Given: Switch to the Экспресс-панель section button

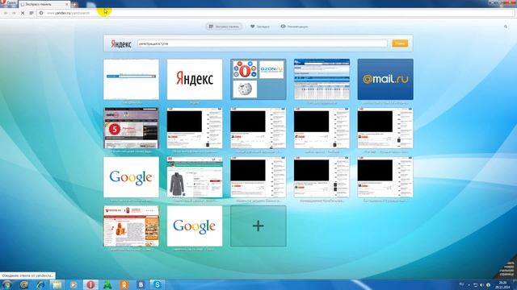Looking at the screenshot, I should coord(224,27).
